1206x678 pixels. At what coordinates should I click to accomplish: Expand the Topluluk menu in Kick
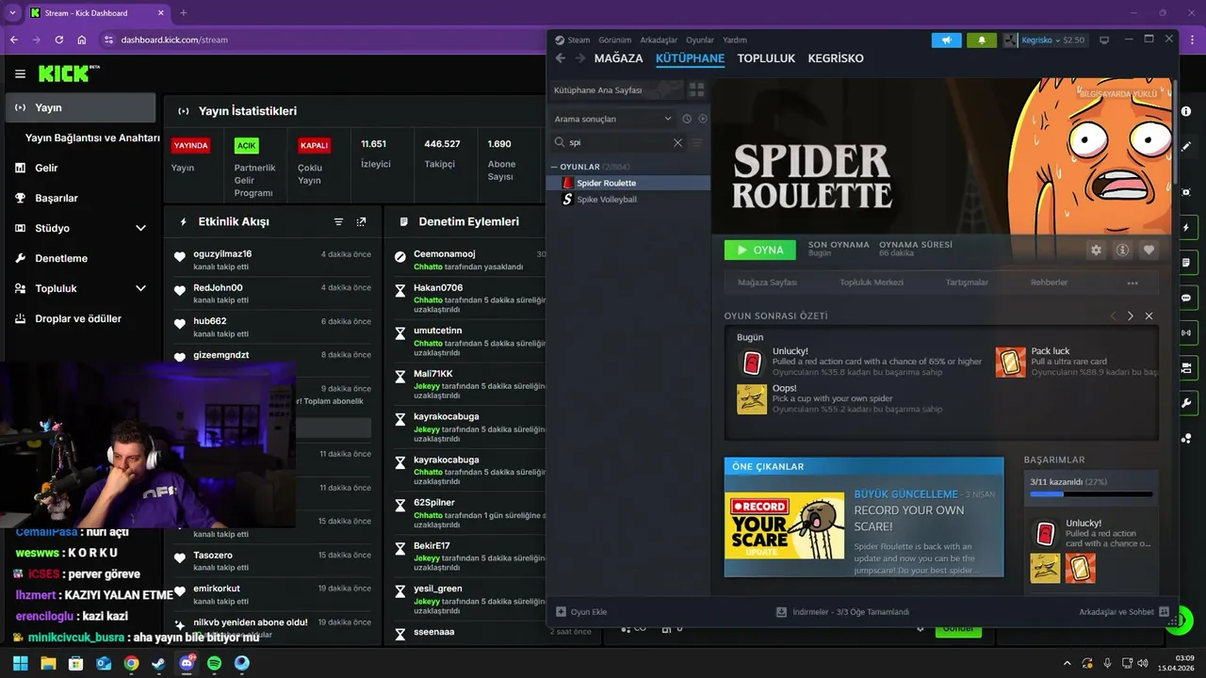(140, 288)
